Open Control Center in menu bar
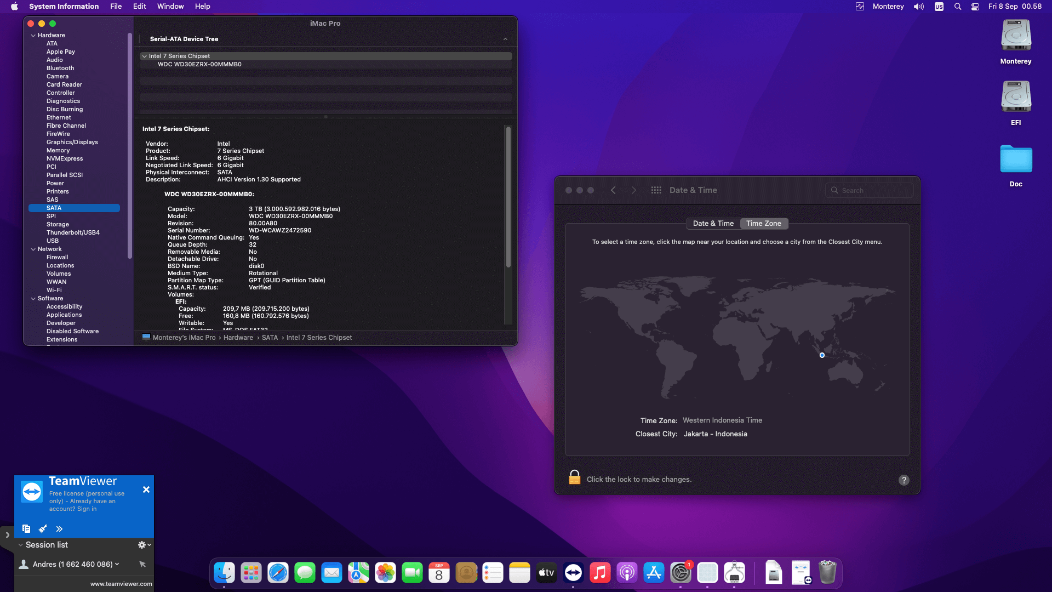 pyautogui.click(x=975, y=7)
